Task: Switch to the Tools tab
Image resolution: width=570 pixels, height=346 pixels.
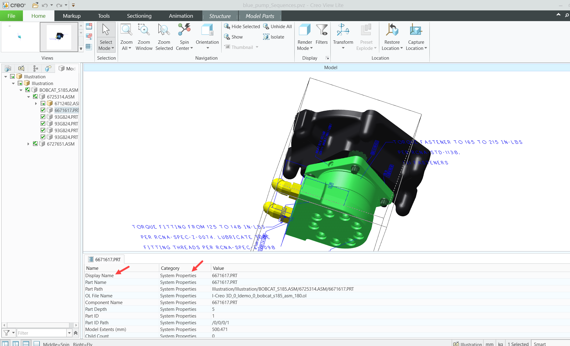Action: (104, 16)
